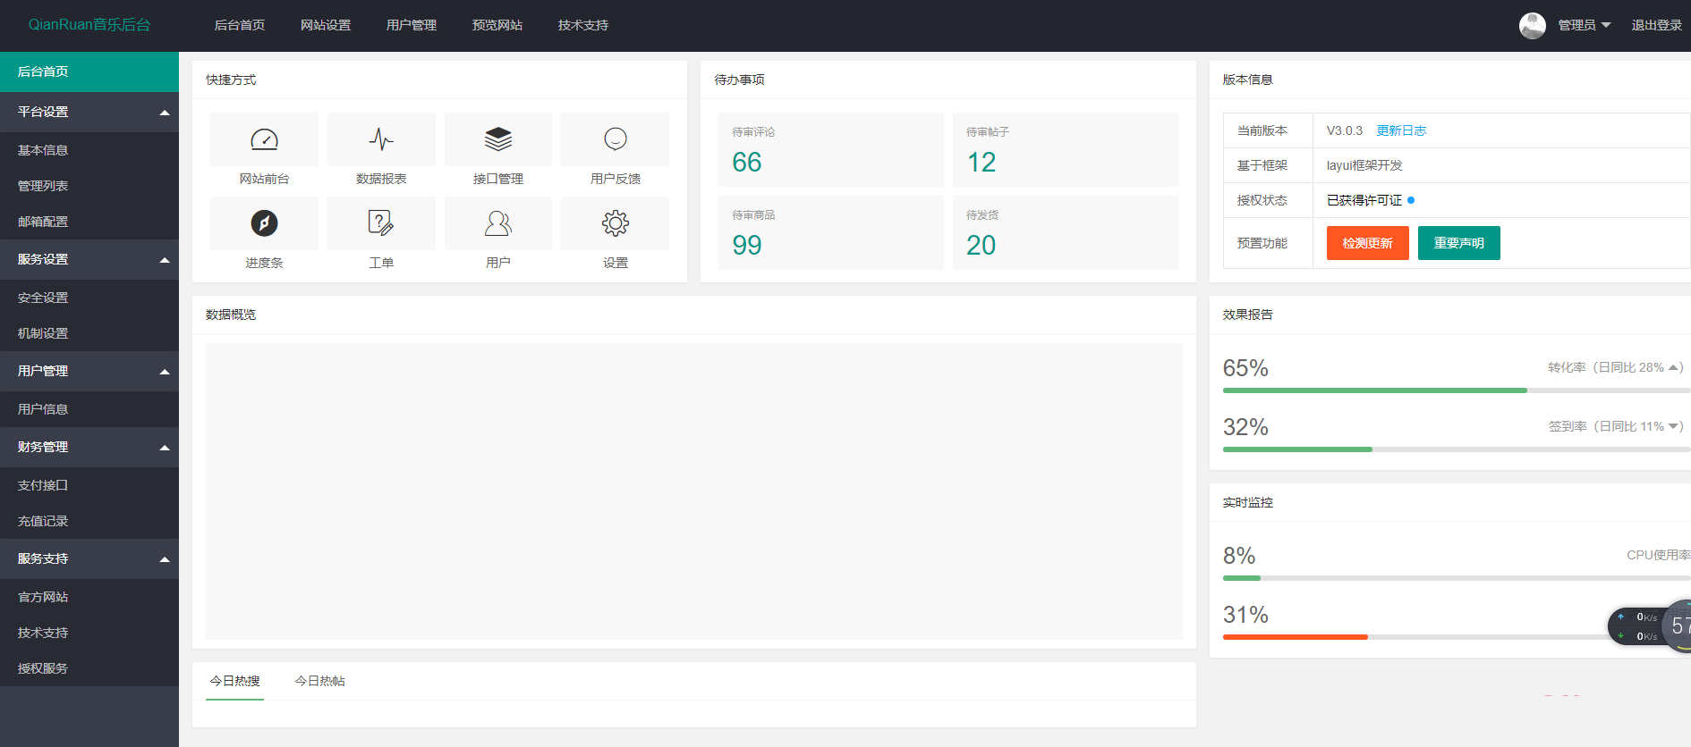Open 网站设置 in top navigation
1691x747 pixels.
point(326,25)
